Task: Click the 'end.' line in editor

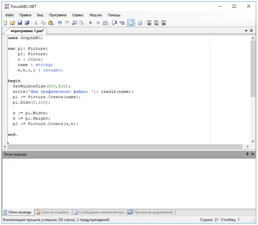Action: [x=12, y=135]
